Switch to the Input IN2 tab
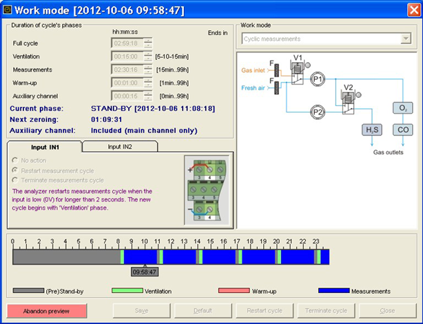Viewport: 423px width, 324px height. coord(120,146)
